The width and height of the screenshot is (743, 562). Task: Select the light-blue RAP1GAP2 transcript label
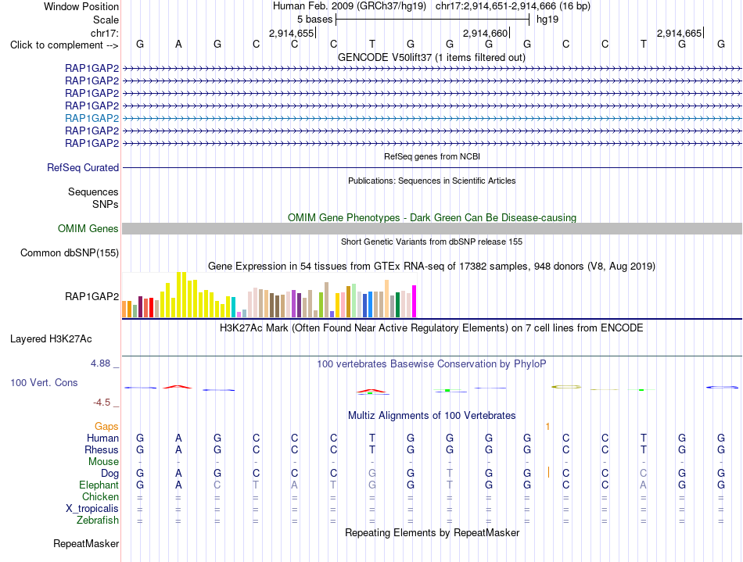pyautogui.click(x=92, y=118)
